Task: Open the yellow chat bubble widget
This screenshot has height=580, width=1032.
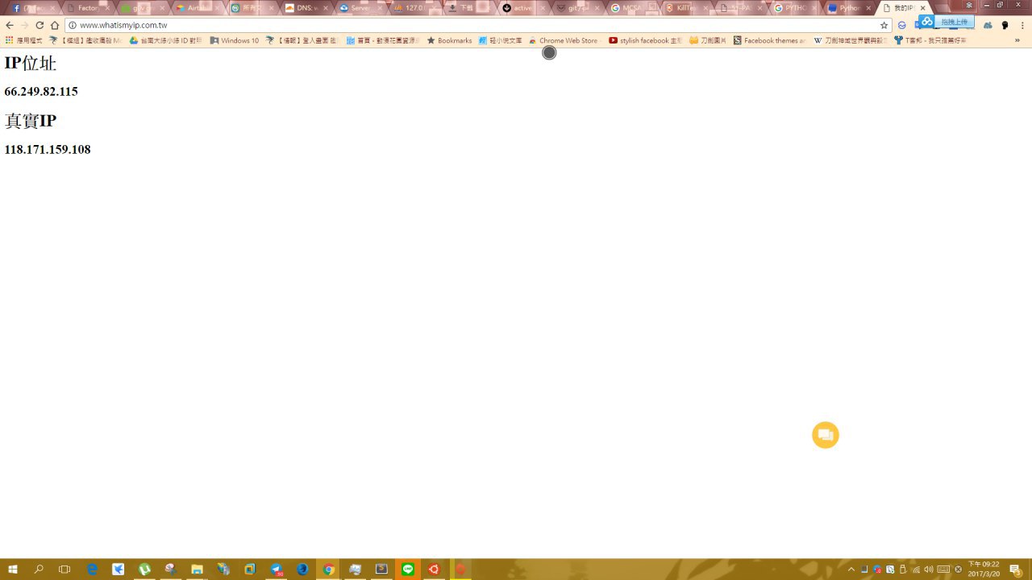Action: [826, 435]
